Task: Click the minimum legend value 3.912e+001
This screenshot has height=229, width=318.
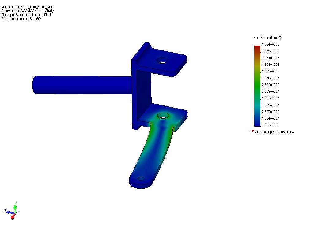Action: 270,125
